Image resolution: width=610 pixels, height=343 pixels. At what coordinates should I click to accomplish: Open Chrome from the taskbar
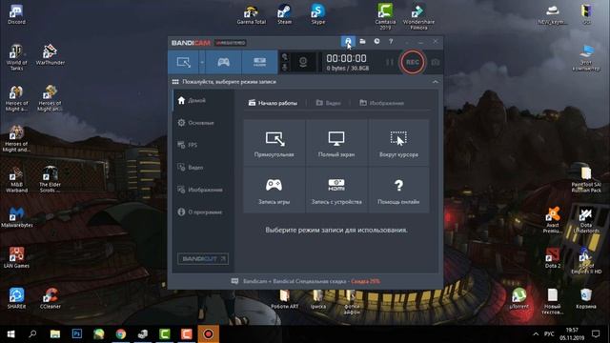[121, 334]
